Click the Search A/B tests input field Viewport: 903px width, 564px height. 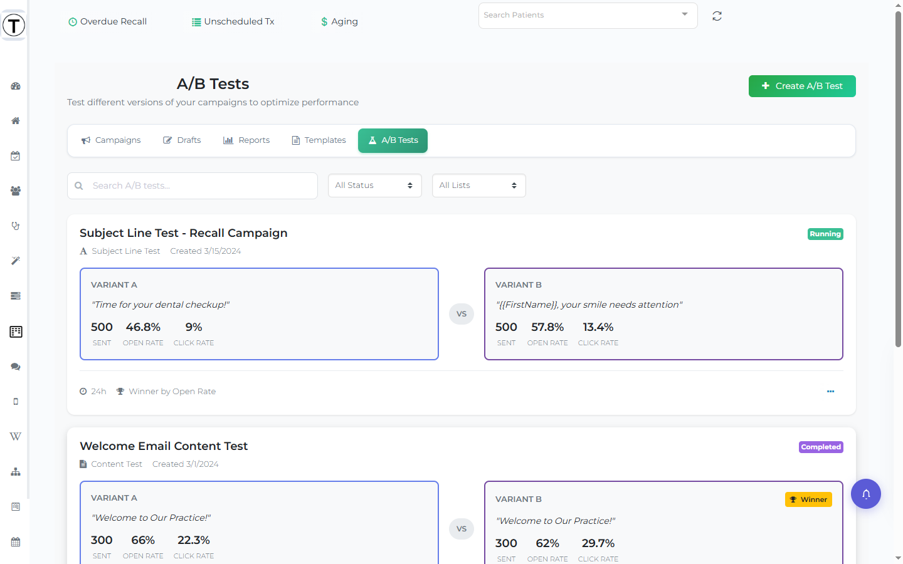pyautogui.click(x=193, y=186)
